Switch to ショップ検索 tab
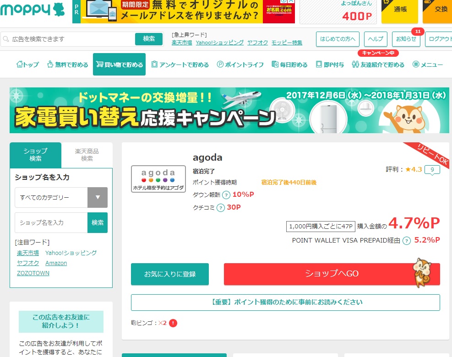The width and height of the screenshot is (452, 357). click(x=35, y=155)
